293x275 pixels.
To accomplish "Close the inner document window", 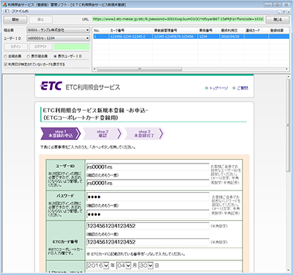I will click(x=288, y=12).
